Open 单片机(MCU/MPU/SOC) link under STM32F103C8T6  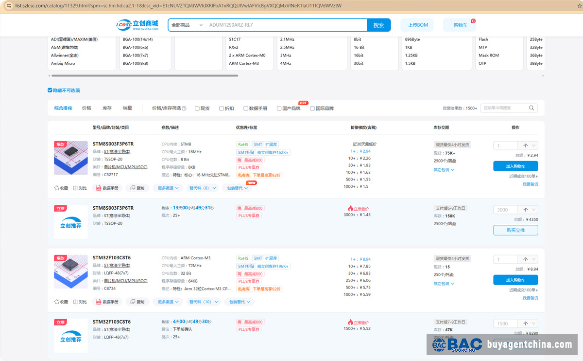pyautogui.click(x=125, y=281)
